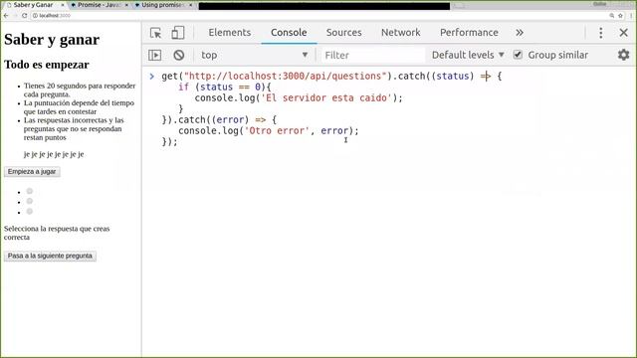637x358 pixels.
Task: Click the localhost API URL string in code
Action: 286,76
